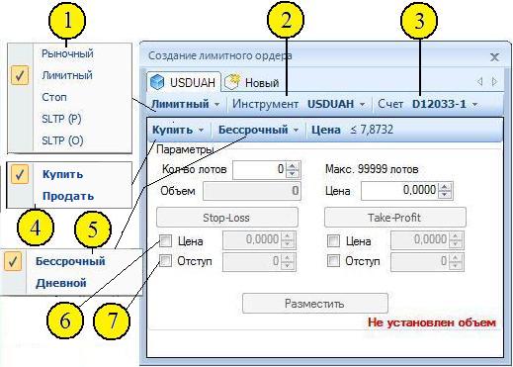Click the USDUAH cube icon on tab
Image resolution: width=513 pixels, height=367 pixels.
(157, 82)
